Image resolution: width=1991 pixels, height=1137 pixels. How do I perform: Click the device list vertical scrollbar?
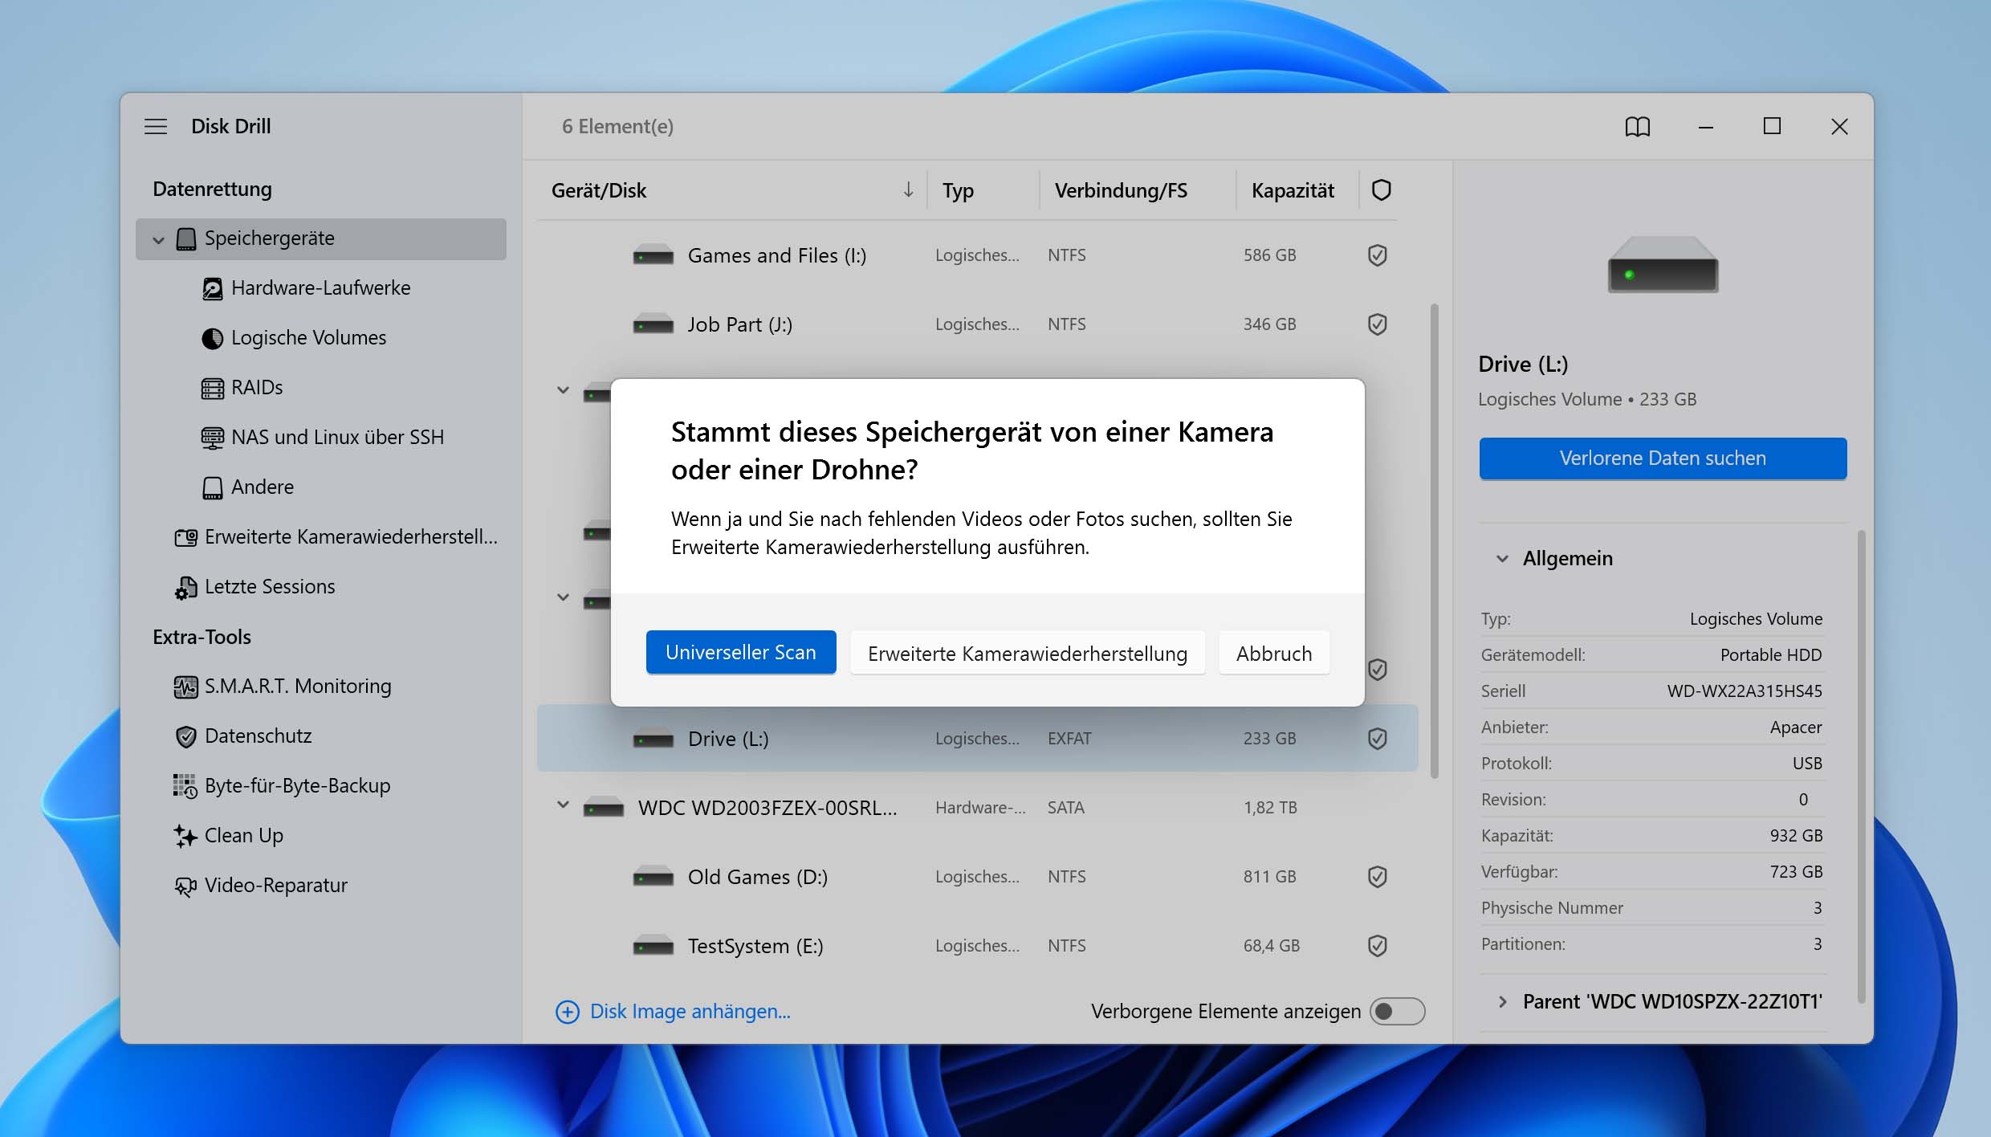[1434, 541]
